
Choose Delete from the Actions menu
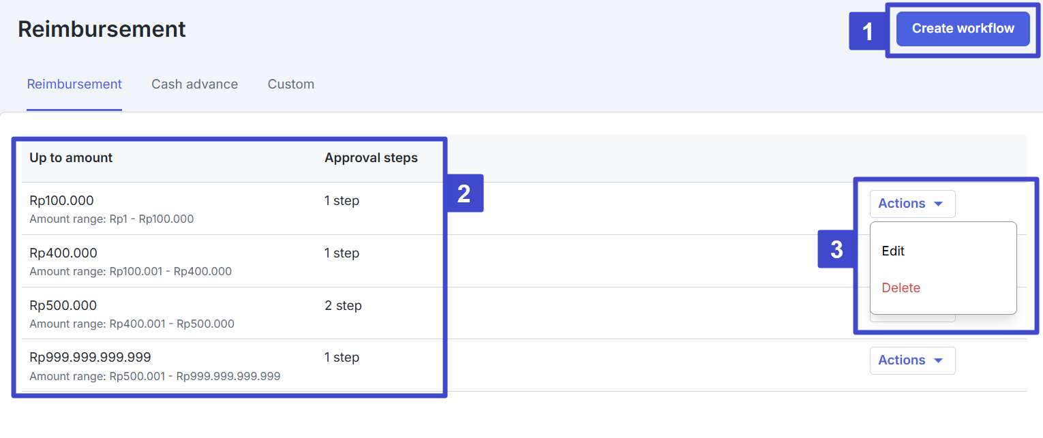tap(901, 288)
